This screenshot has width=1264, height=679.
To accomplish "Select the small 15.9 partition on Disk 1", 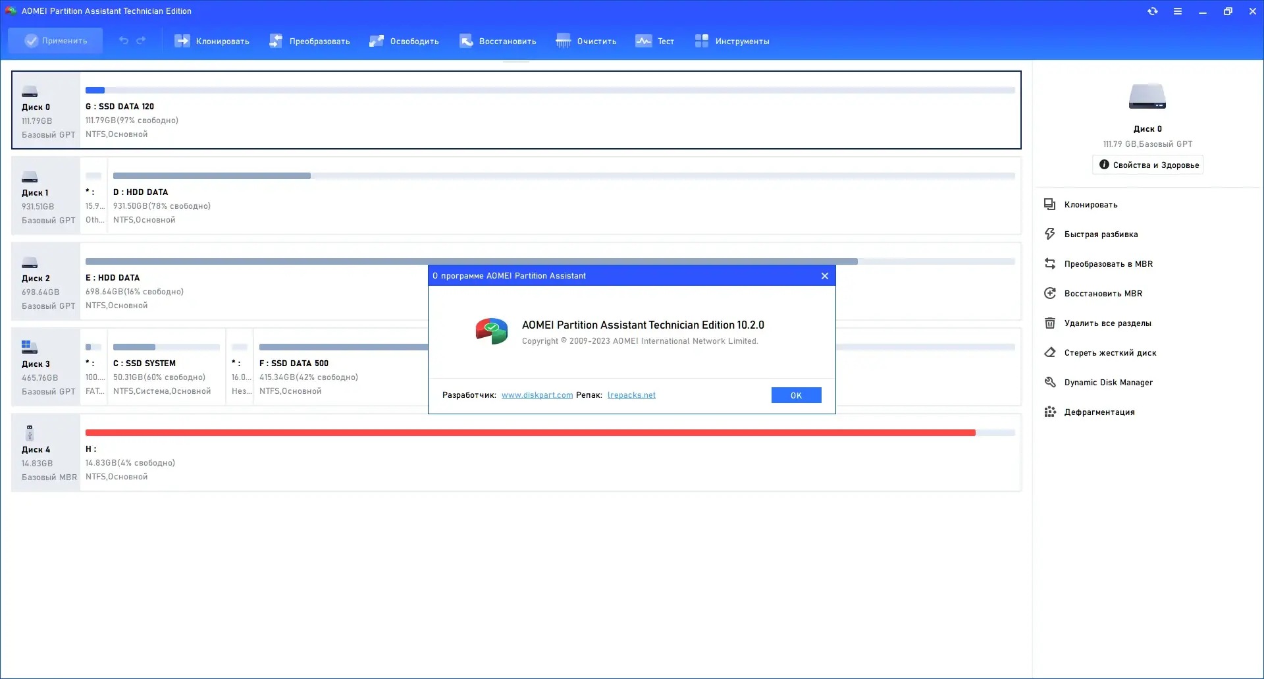I will (x=94, y=196).
